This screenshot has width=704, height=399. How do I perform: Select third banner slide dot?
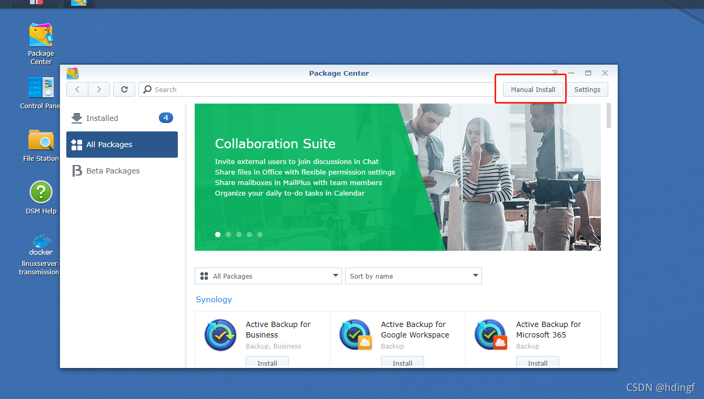coord(239,234)
